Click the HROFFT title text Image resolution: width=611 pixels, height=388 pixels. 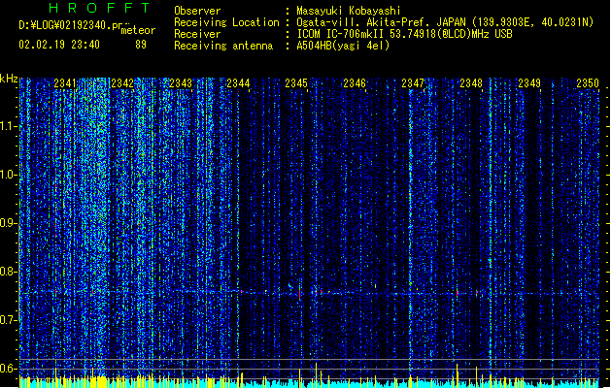[x=99, y=8]
